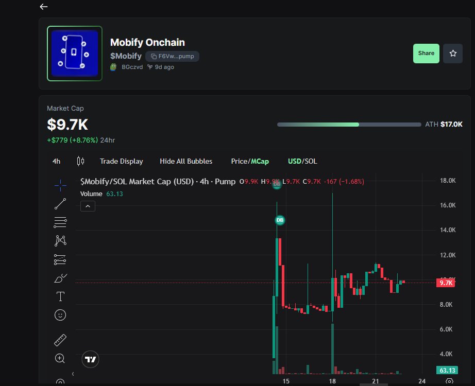The width and height of the screenshot is (475, 386).
Task: Click the ATH $17.0K value
Action: (451, 124)
